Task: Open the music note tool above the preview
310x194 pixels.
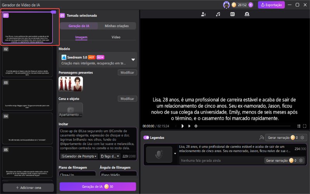Action: pos(218,14)
